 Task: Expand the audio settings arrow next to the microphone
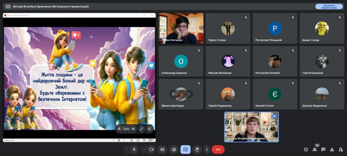pyautogui.click(x=127, y=149)
